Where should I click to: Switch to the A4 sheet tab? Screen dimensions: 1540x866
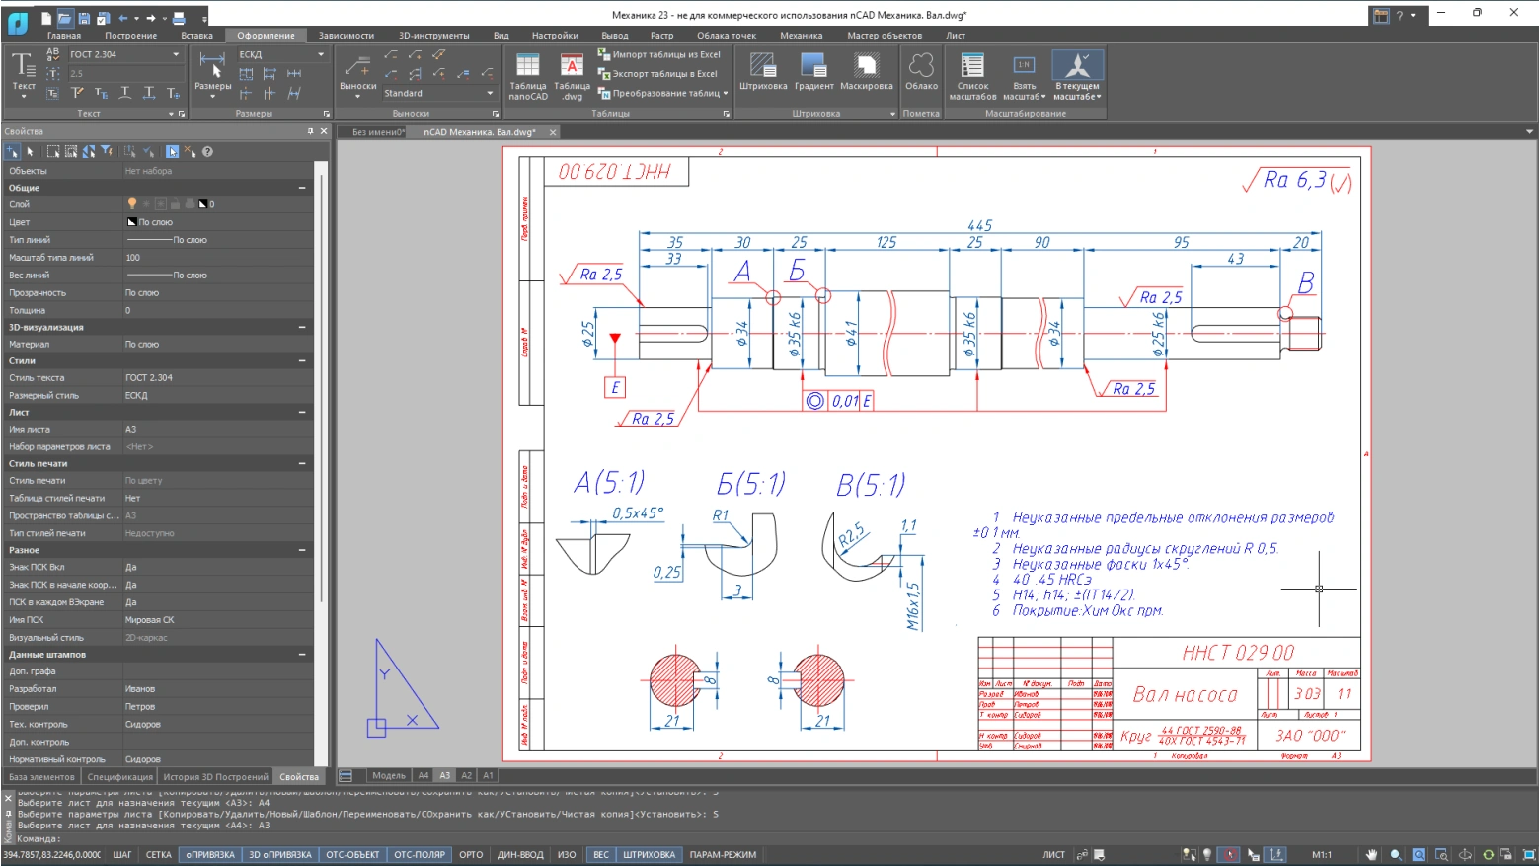tap(423, 776)
